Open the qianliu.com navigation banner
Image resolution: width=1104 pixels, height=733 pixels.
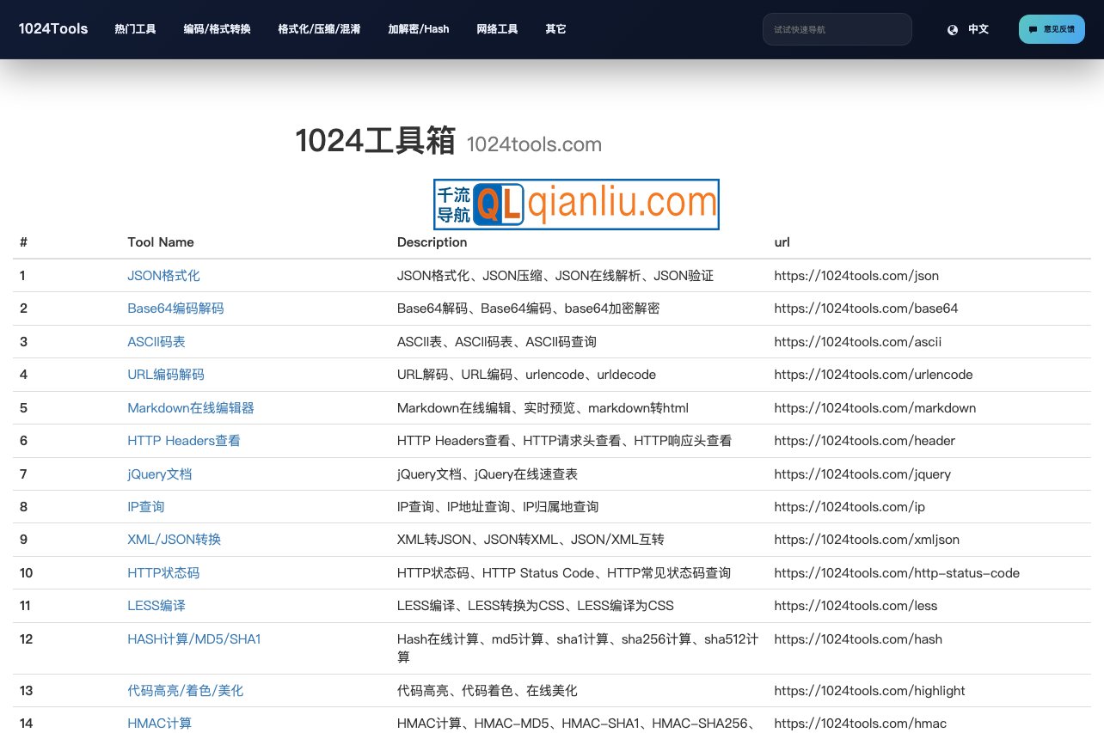576,204
